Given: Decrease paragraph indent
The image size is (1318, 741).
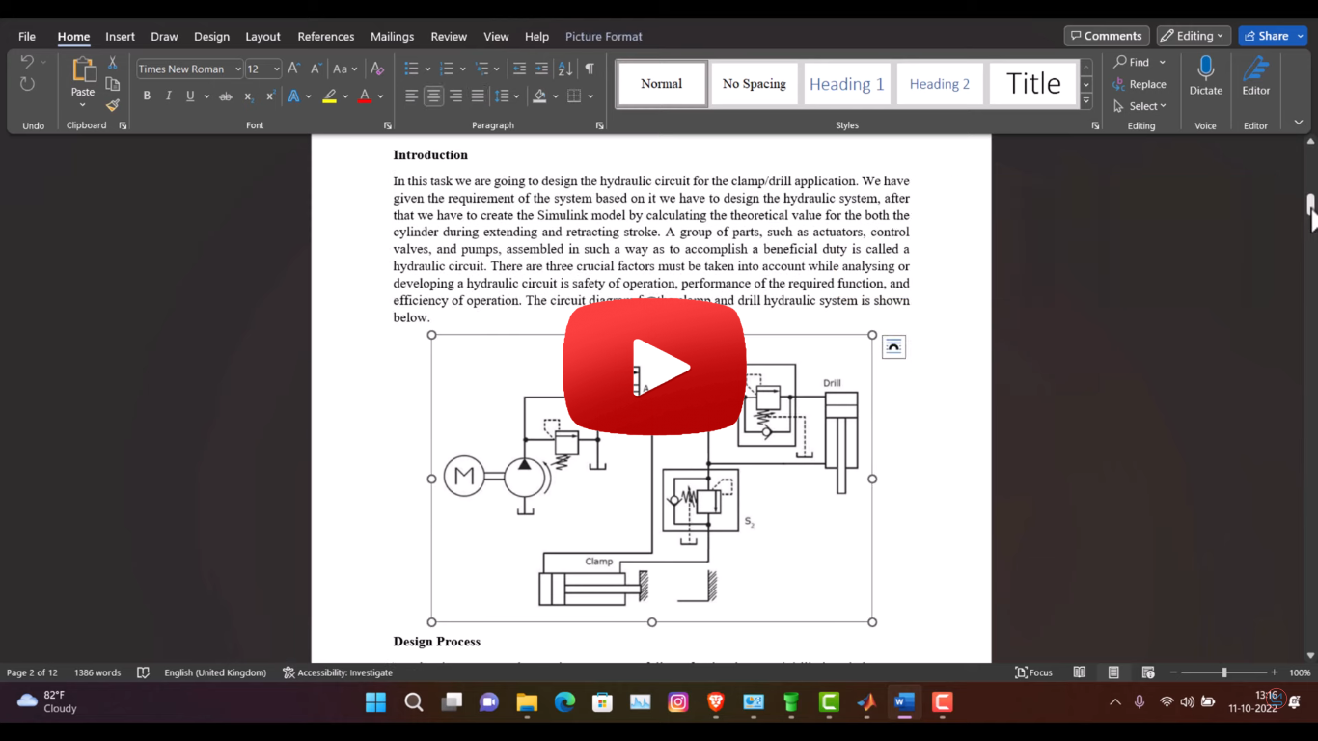Looking at the screenshot, I should tap(519, 69).
